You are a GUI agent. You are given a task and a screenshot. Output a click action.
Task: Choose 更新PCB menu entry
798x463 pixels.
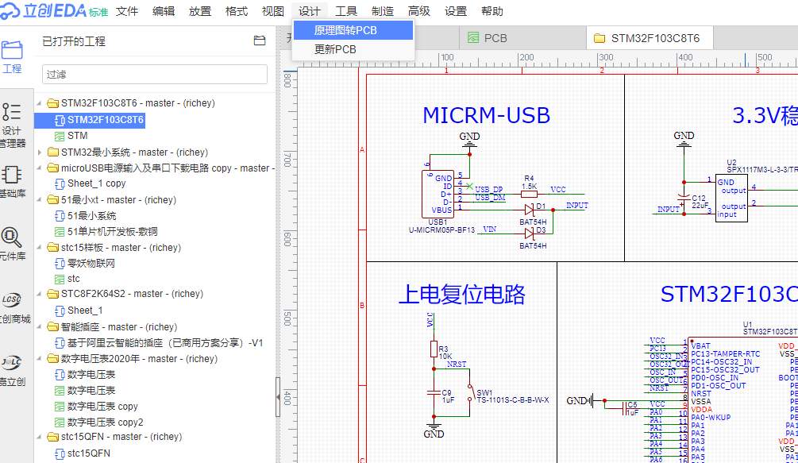tap(353, 49)
